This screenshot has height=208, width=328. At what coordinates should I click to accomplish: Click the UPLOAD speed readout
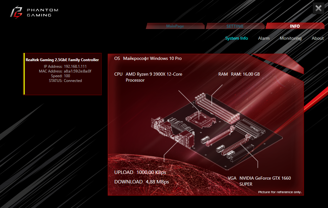(x=140, y=172)
